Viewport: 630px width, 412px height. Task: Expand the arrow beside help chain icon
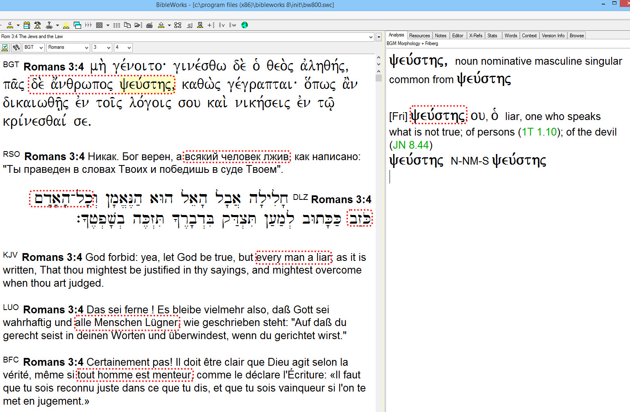point(57,25)
